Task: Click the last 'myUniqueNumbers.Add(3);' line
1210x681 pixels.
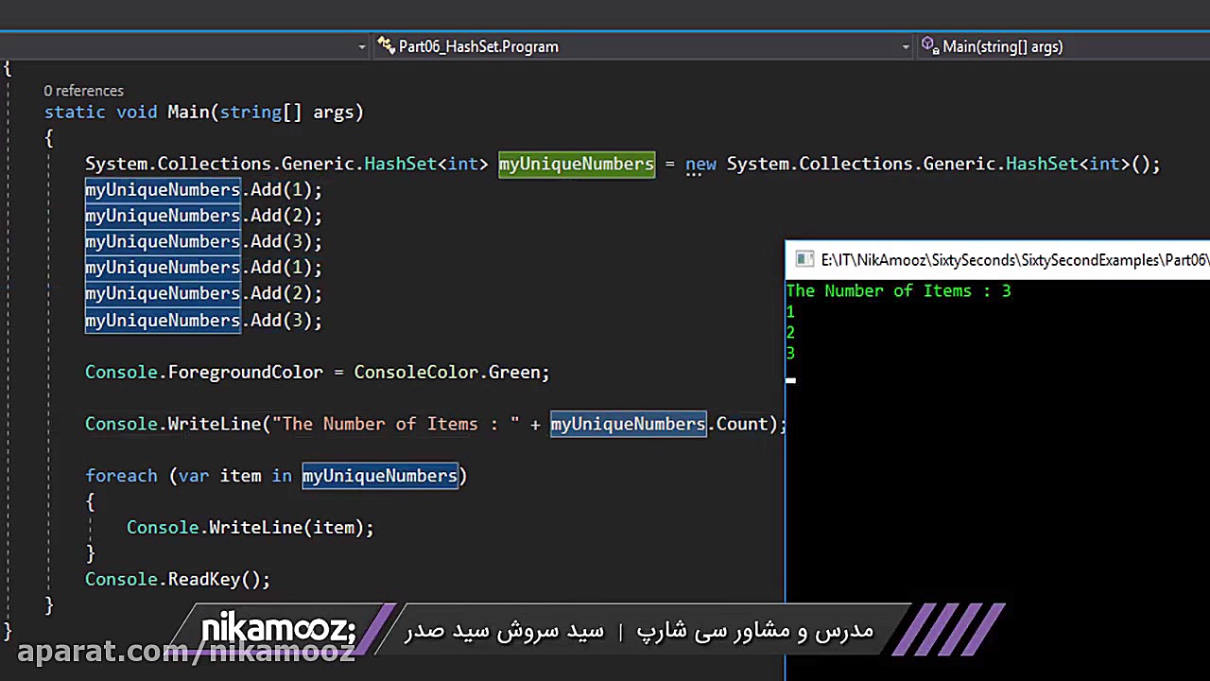Action: pos(203,321)
